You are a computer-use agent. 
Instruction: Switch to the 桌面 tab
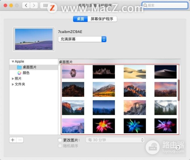click(x=80, y=19)
